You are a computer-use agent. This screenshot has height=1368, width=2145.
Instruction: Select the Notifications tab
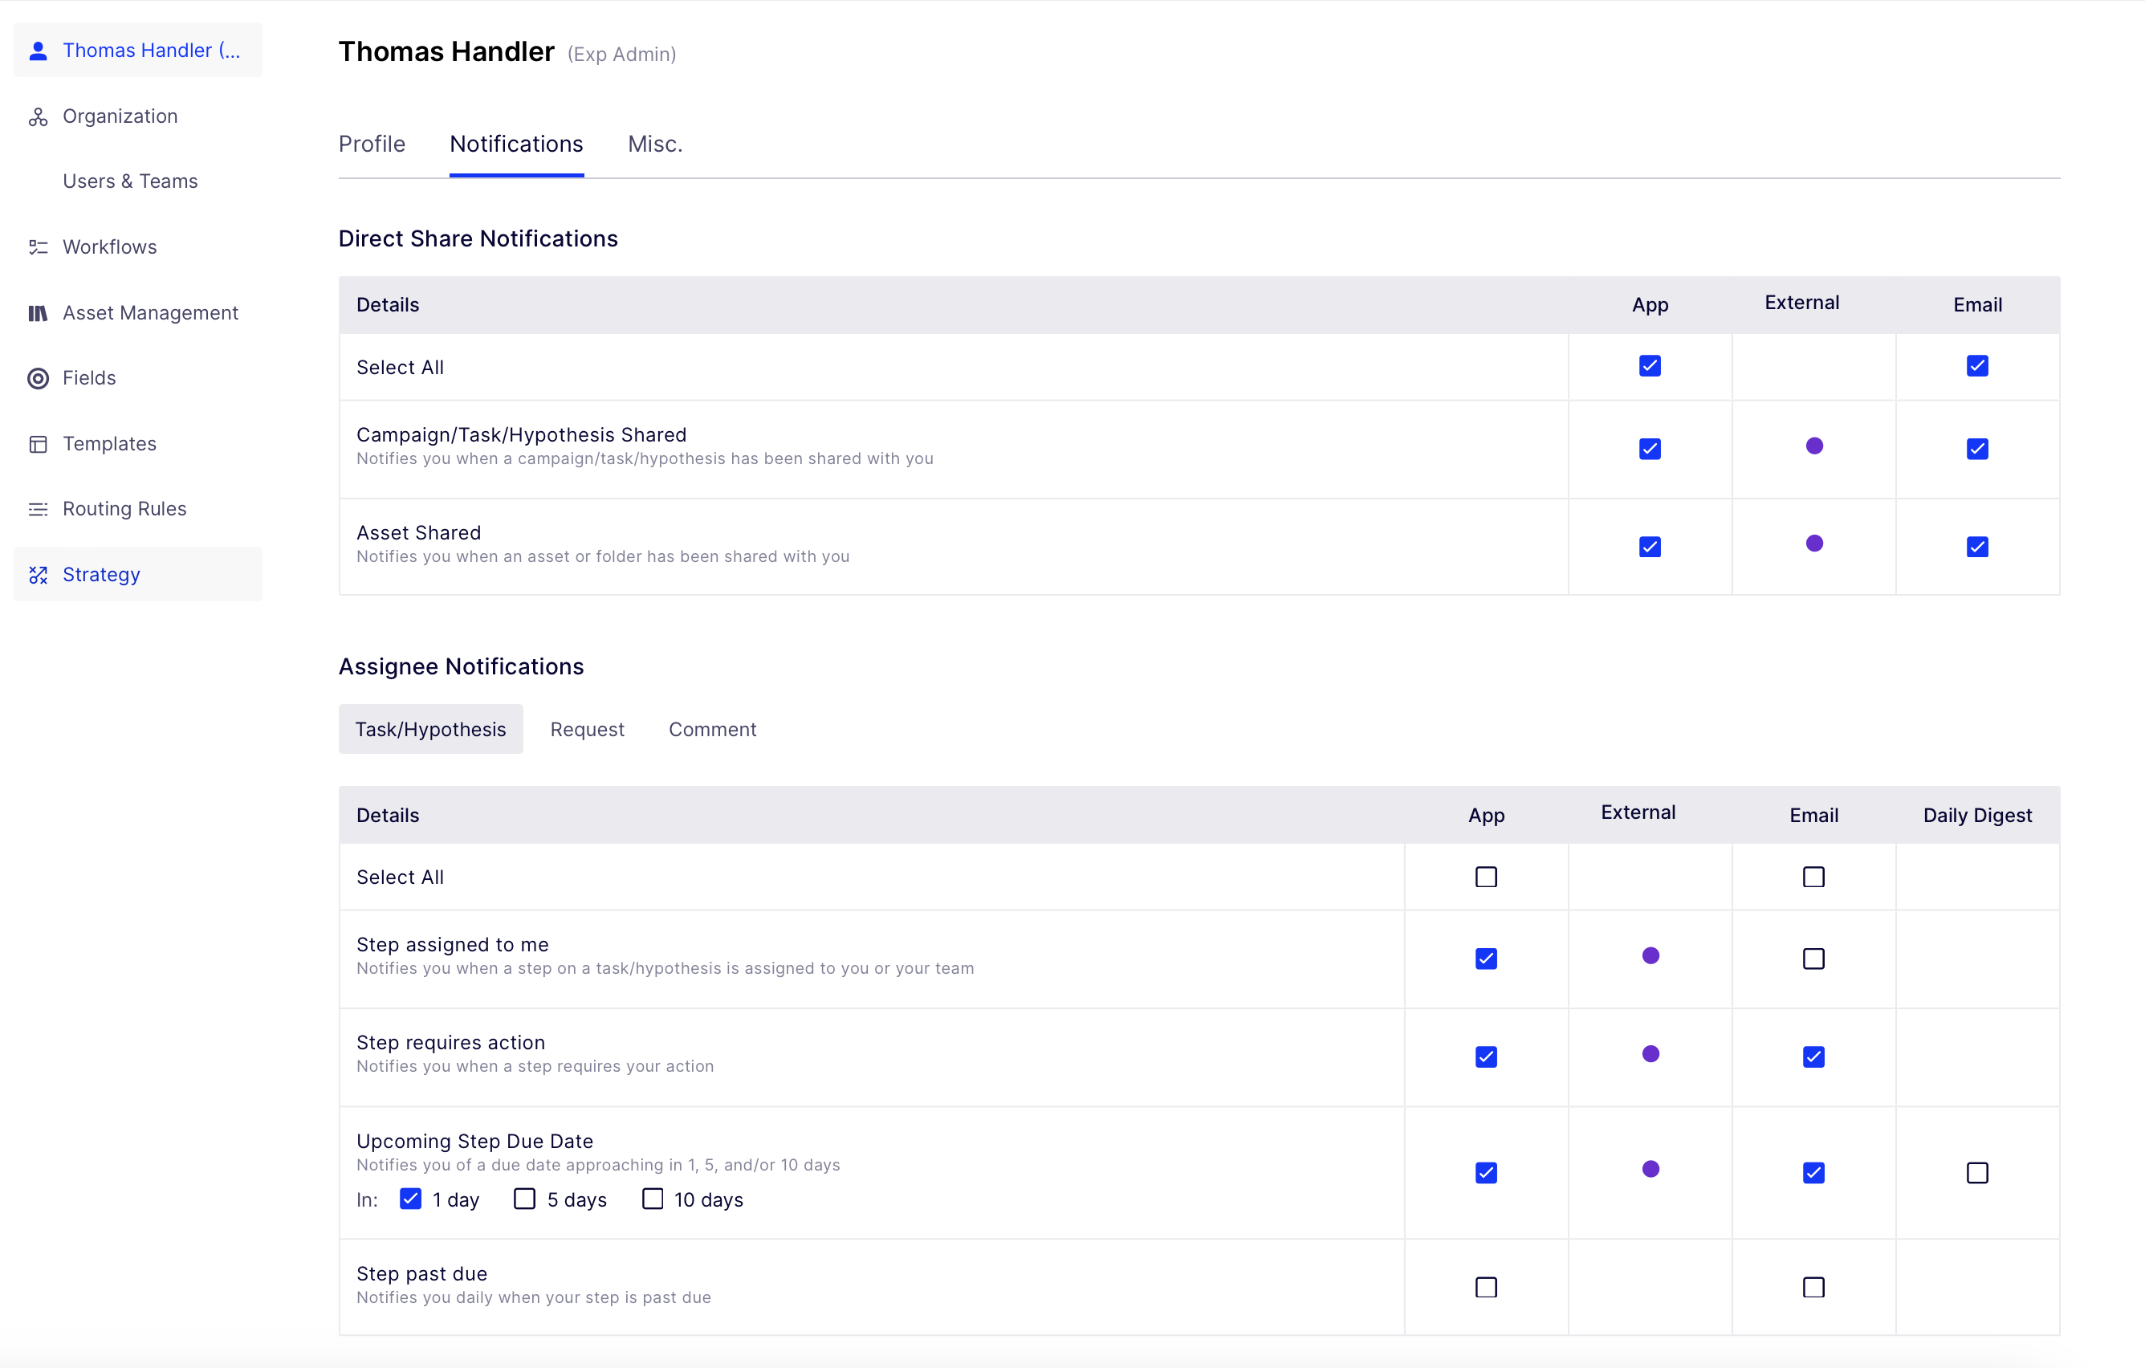[x=515, y=145]
